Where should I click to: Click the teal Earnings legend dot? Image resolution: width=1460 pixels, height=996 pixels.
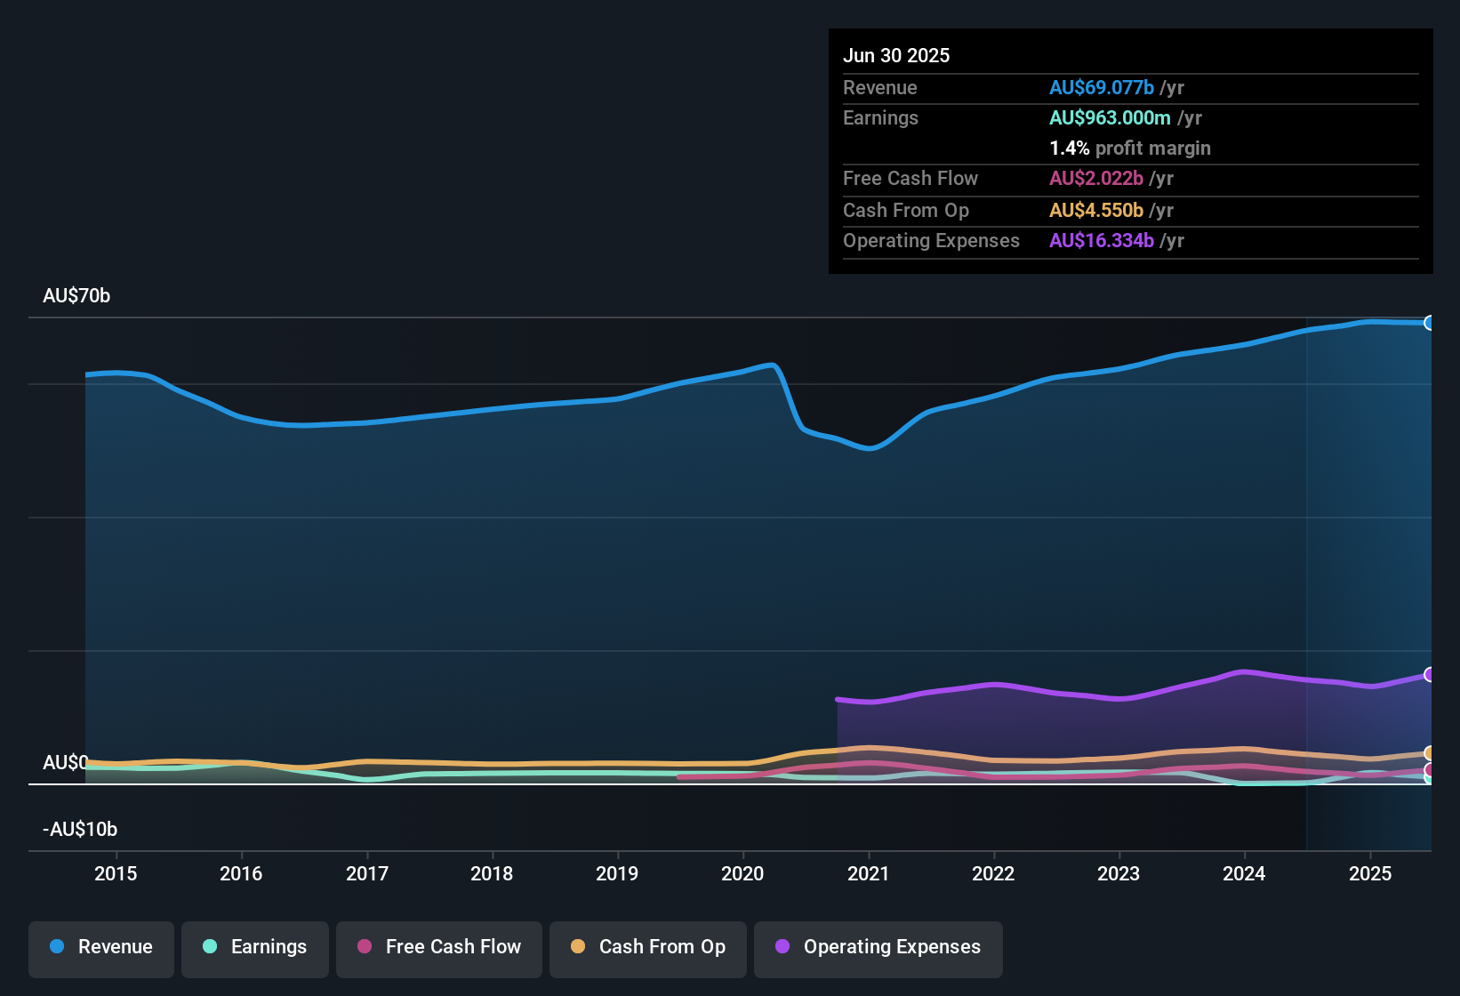pyautogui.click(x=210, y=946)
